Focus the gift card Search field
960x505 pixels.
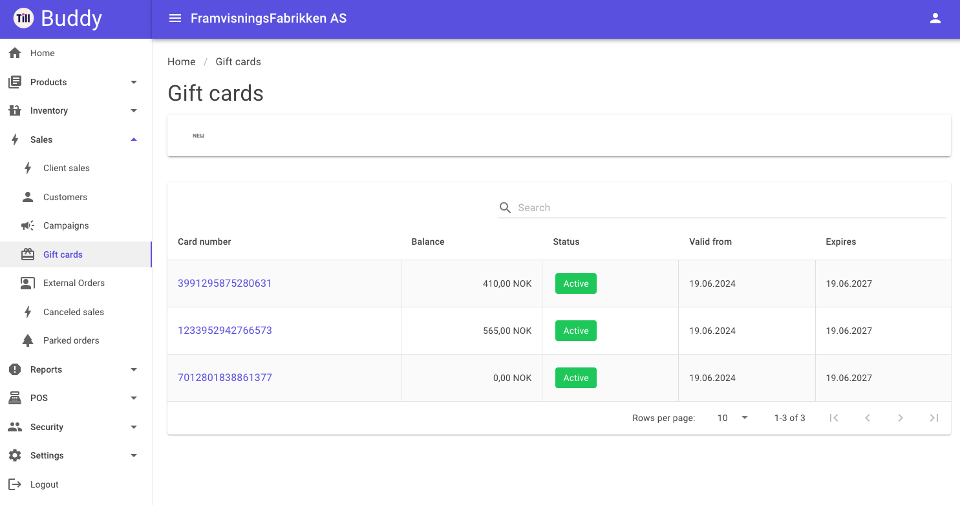[x=721, y=207]
